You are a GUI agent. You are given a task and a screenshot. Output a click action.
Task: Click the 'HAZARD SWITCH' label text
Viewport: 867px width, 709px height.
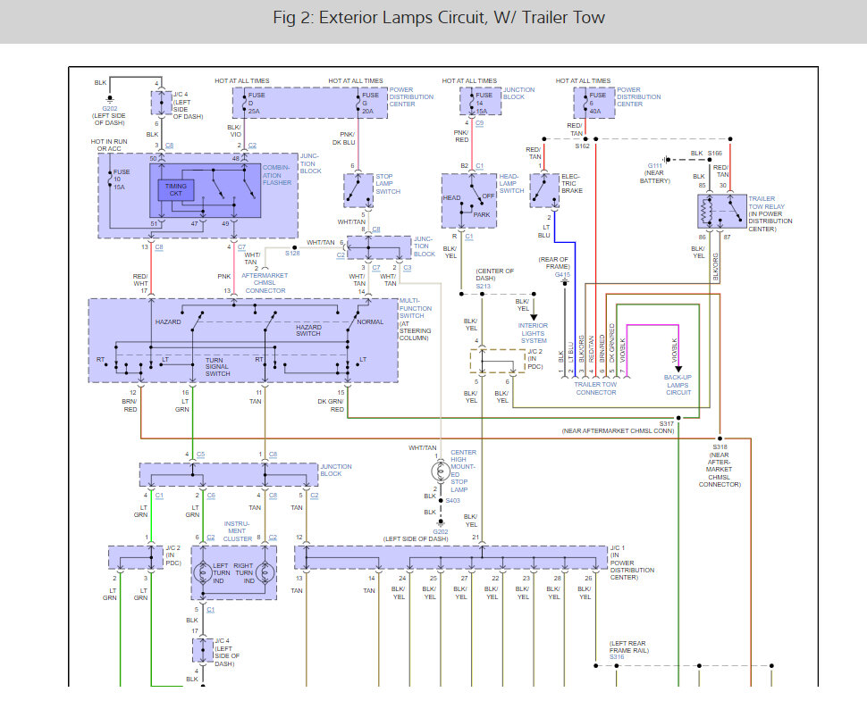click(308, 330)
